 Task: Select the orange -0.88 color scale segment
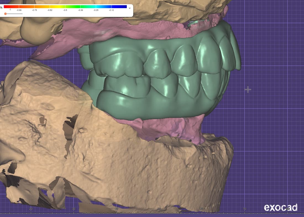[x=27, y=7]
